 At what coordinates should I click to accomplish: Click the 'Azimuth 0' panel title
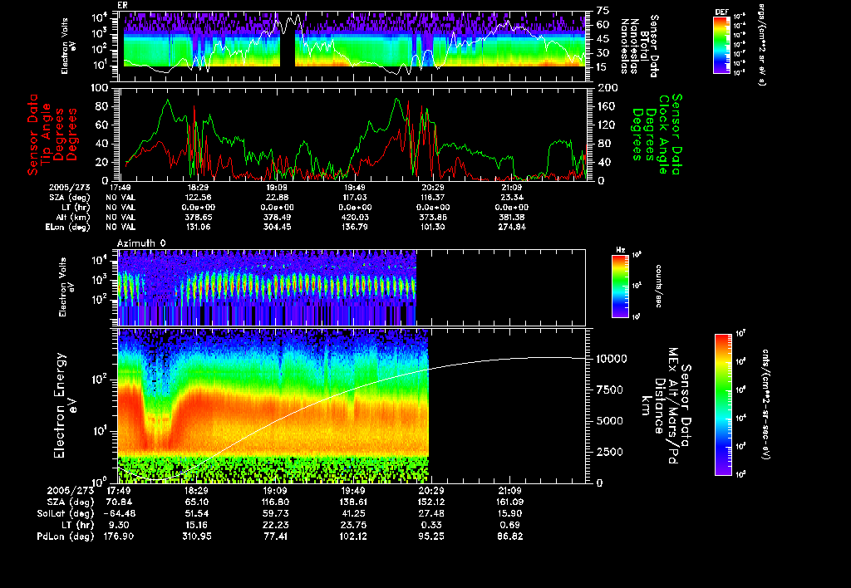(141, 243)
